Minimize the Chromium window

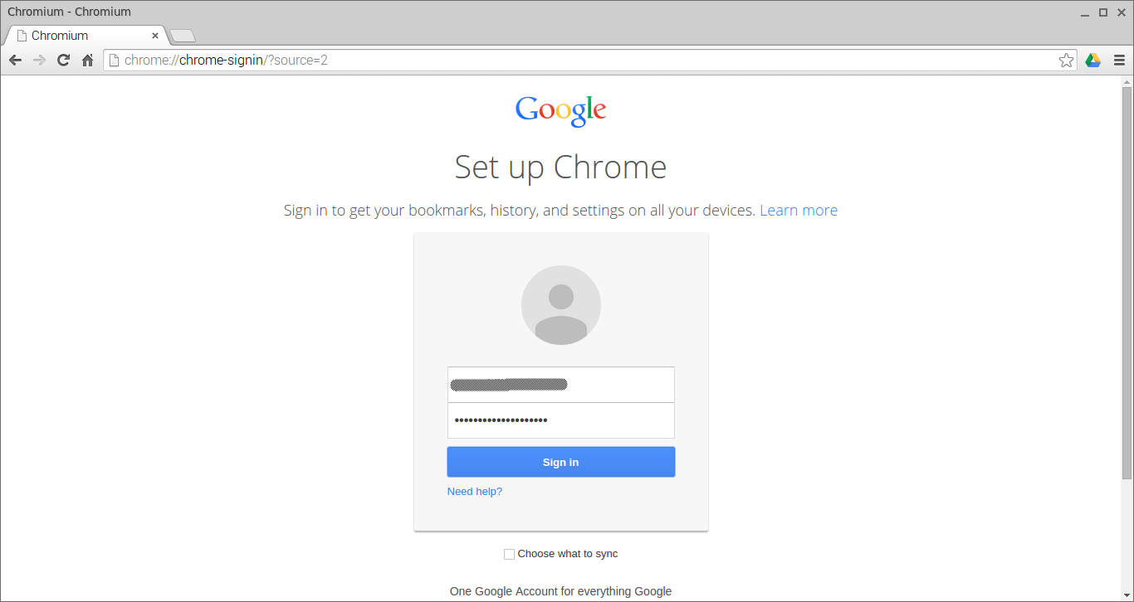(x=1085, y=12)
